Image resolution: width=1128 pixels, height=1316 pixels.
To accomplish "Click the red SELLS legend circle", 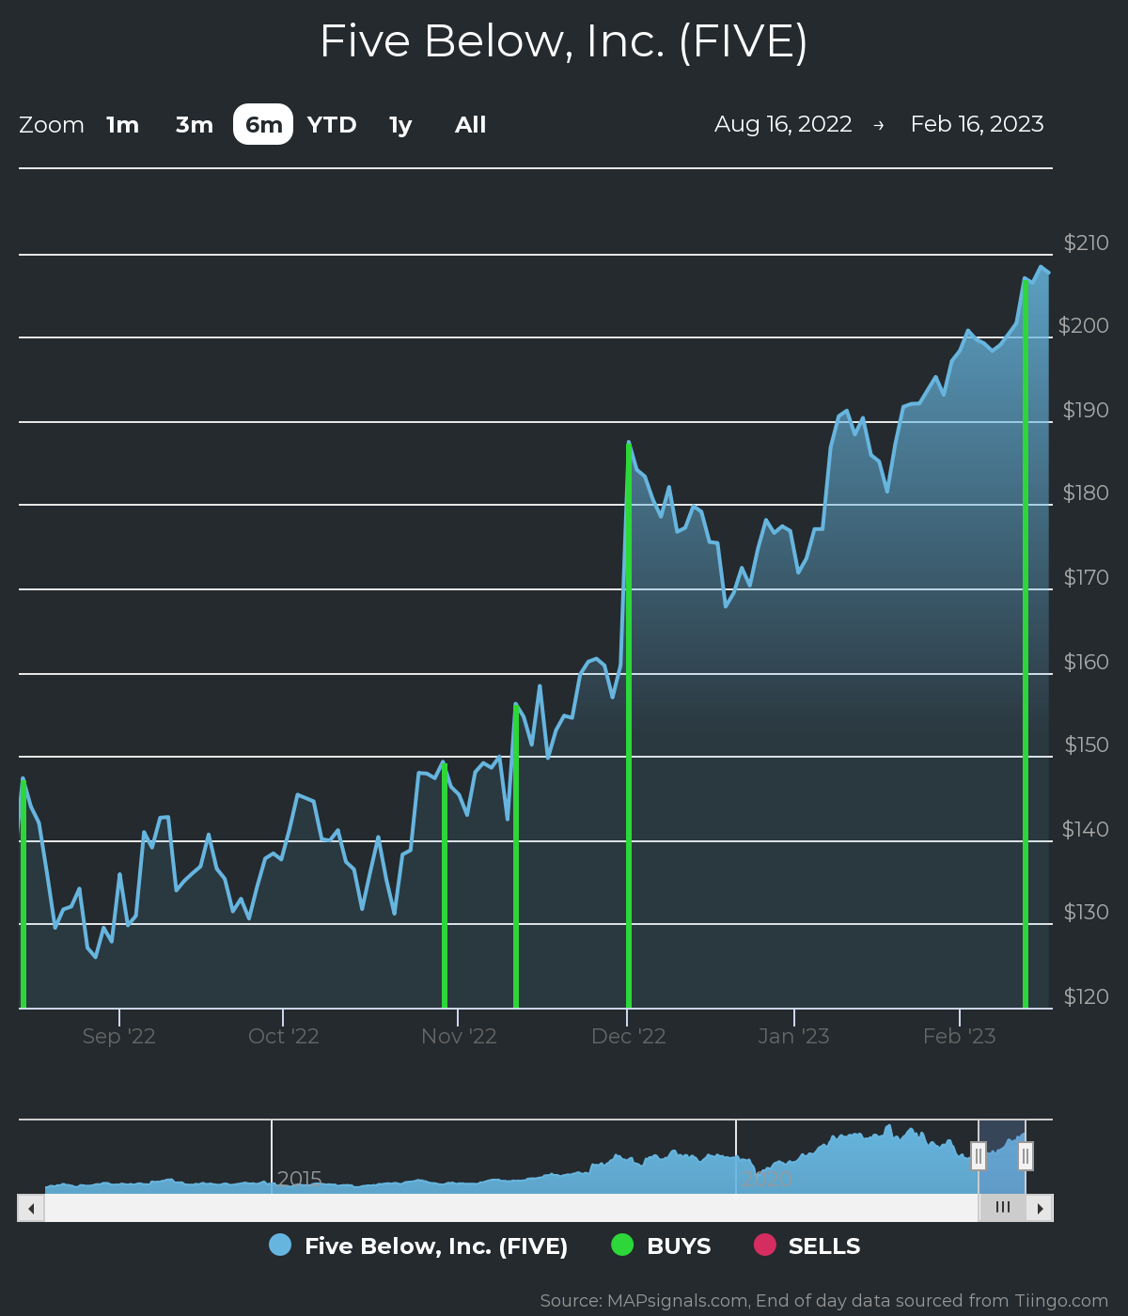I will (765, 1245).
